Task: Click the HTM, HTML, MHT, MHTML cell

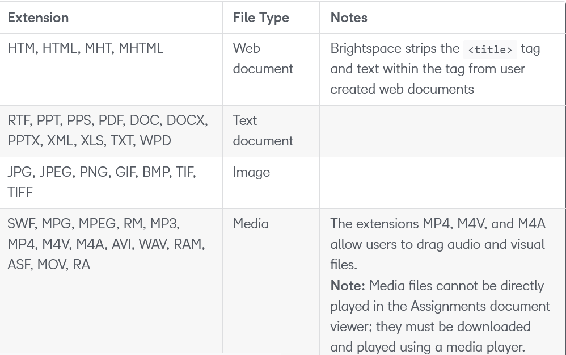Action: coord(86,48)
